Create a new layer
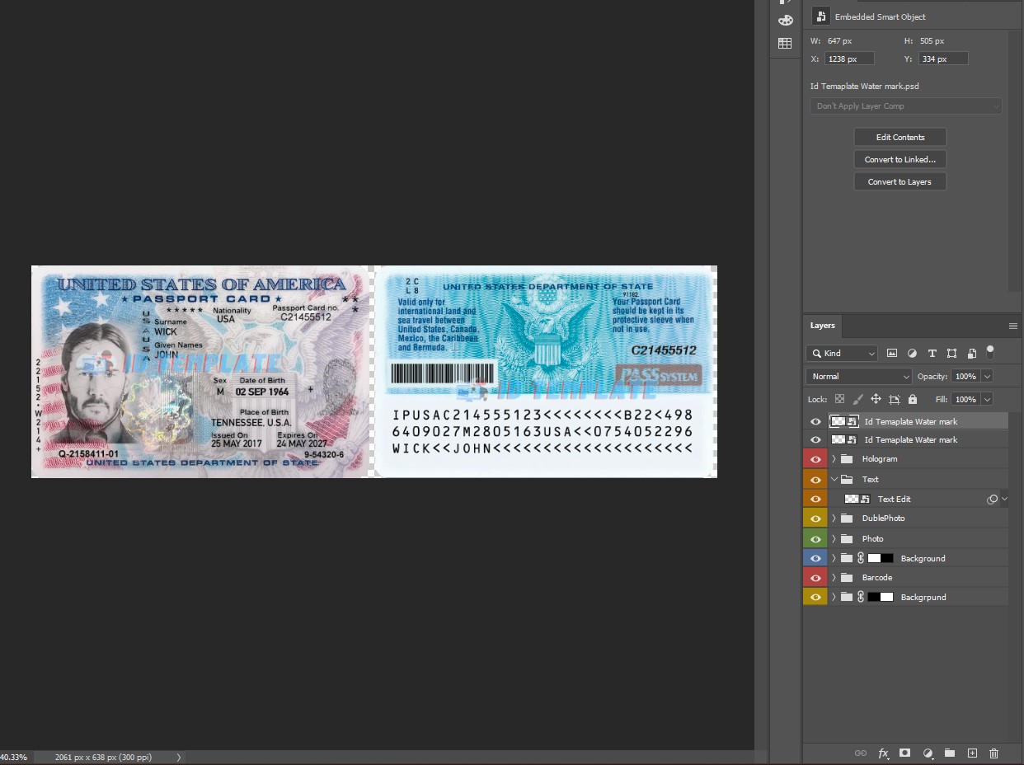The height and width of the screenshot is (765, 1024). (x=972, y=753)
